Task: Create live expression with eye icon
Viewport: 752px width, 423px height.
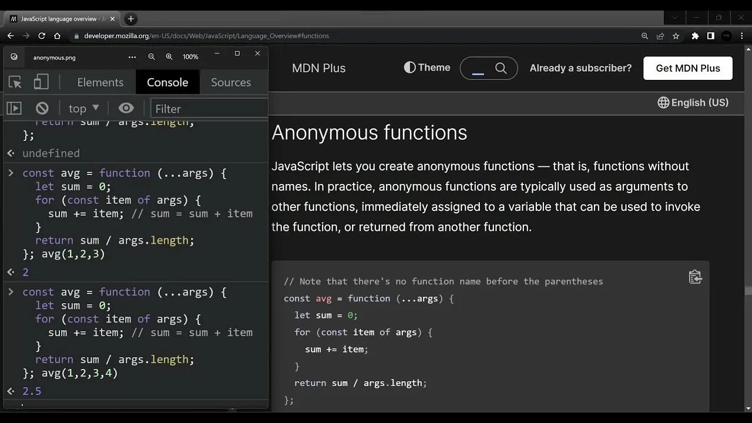Action: point(126,108)
